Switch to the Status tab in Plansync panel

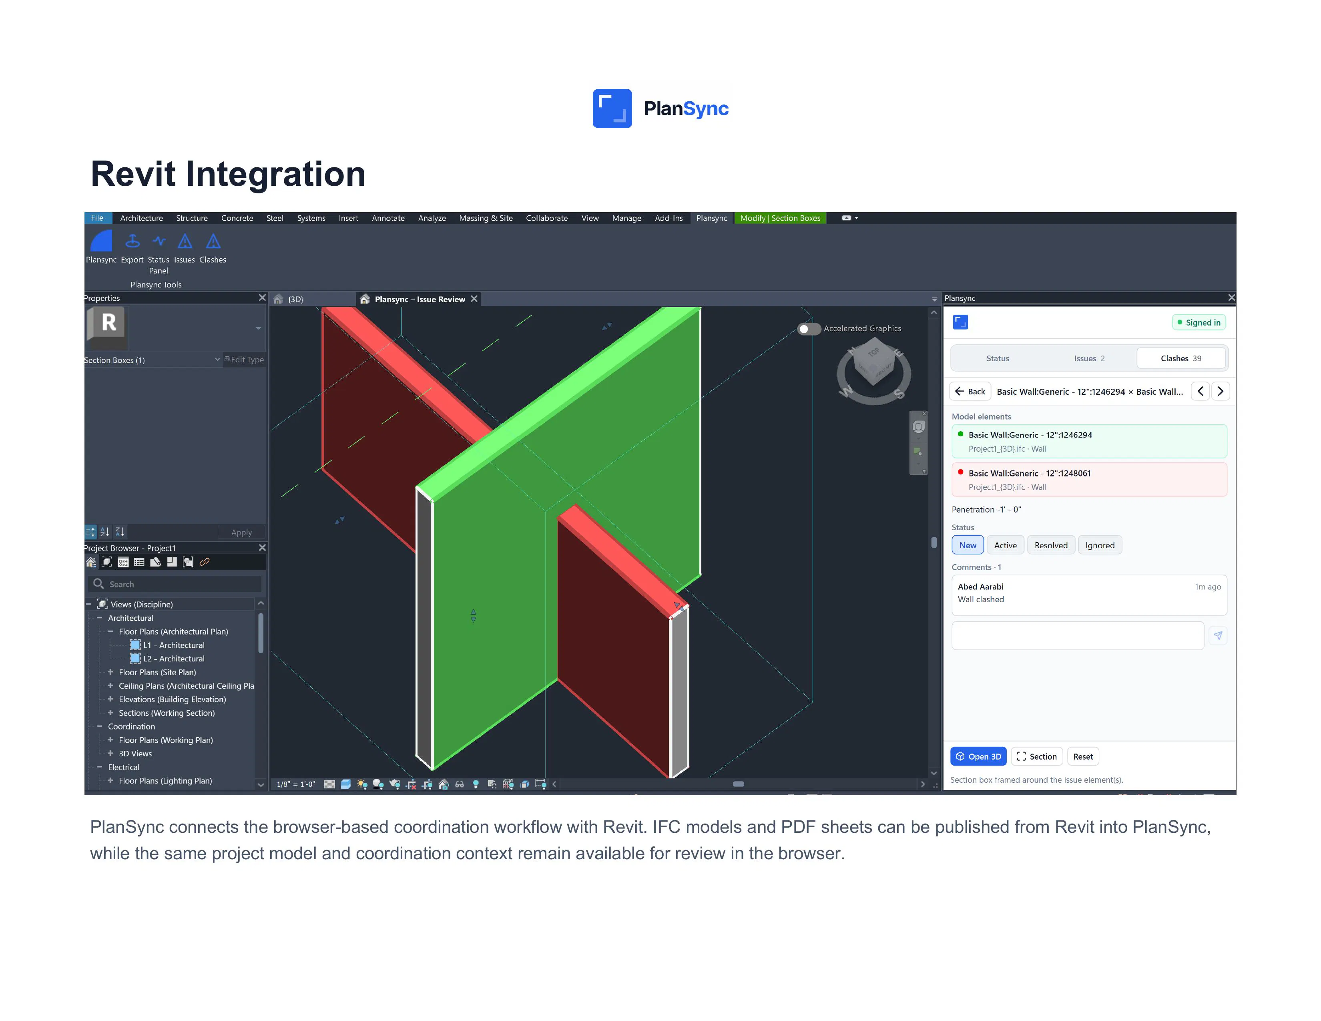[998, 359]
